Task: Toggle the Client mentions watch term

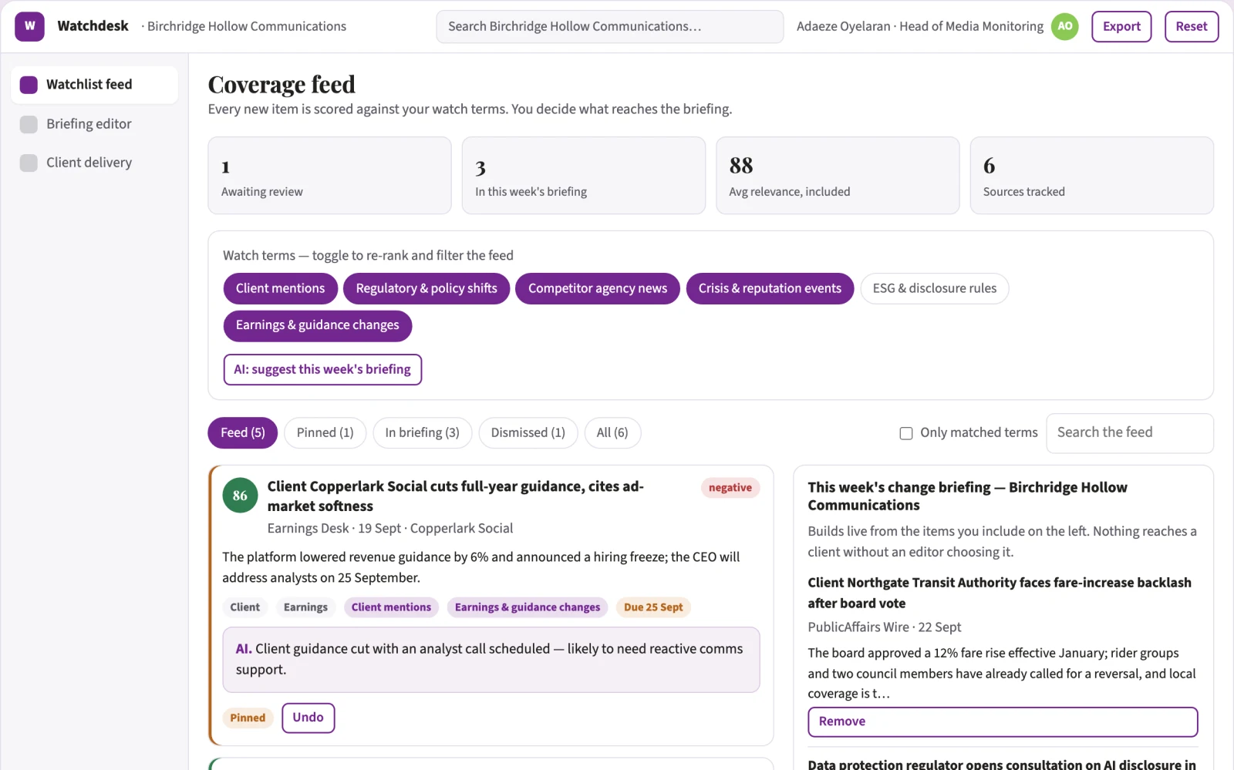Action: [x=280, y=288]
